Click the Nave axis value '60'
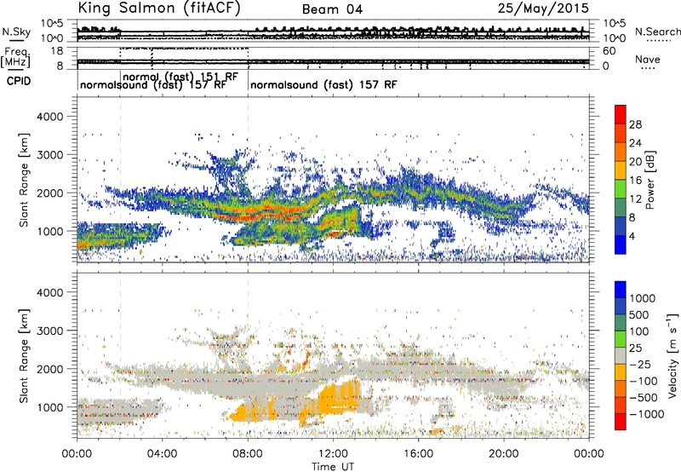681x472 pixels. click(609, 51)
